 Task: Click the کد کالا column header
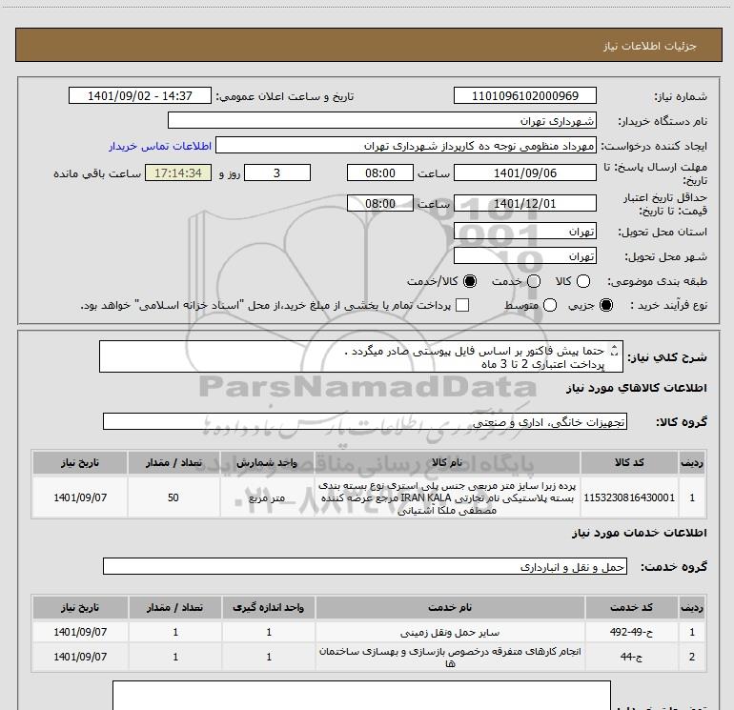coord(629,462)
